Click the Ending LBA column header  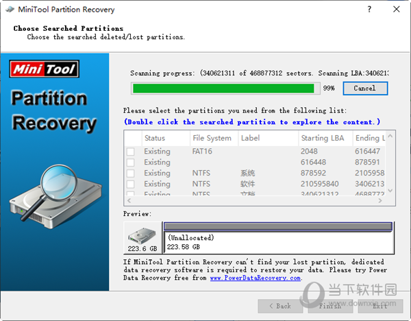tap(369, 138)
